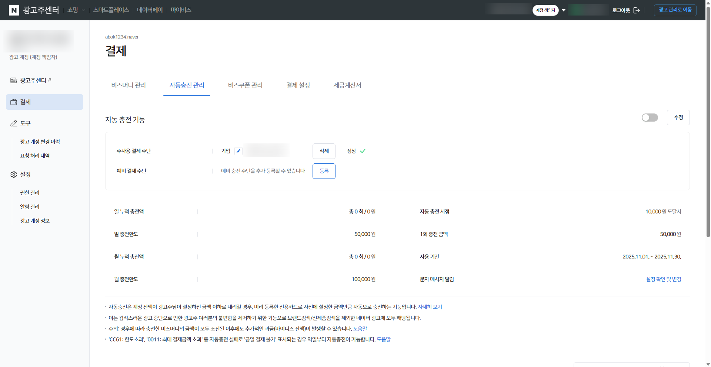The height and width of the screenshot is (367, 711).
Task: Click the 삭제 button for main payment
Action: click(x=324, y=151)
